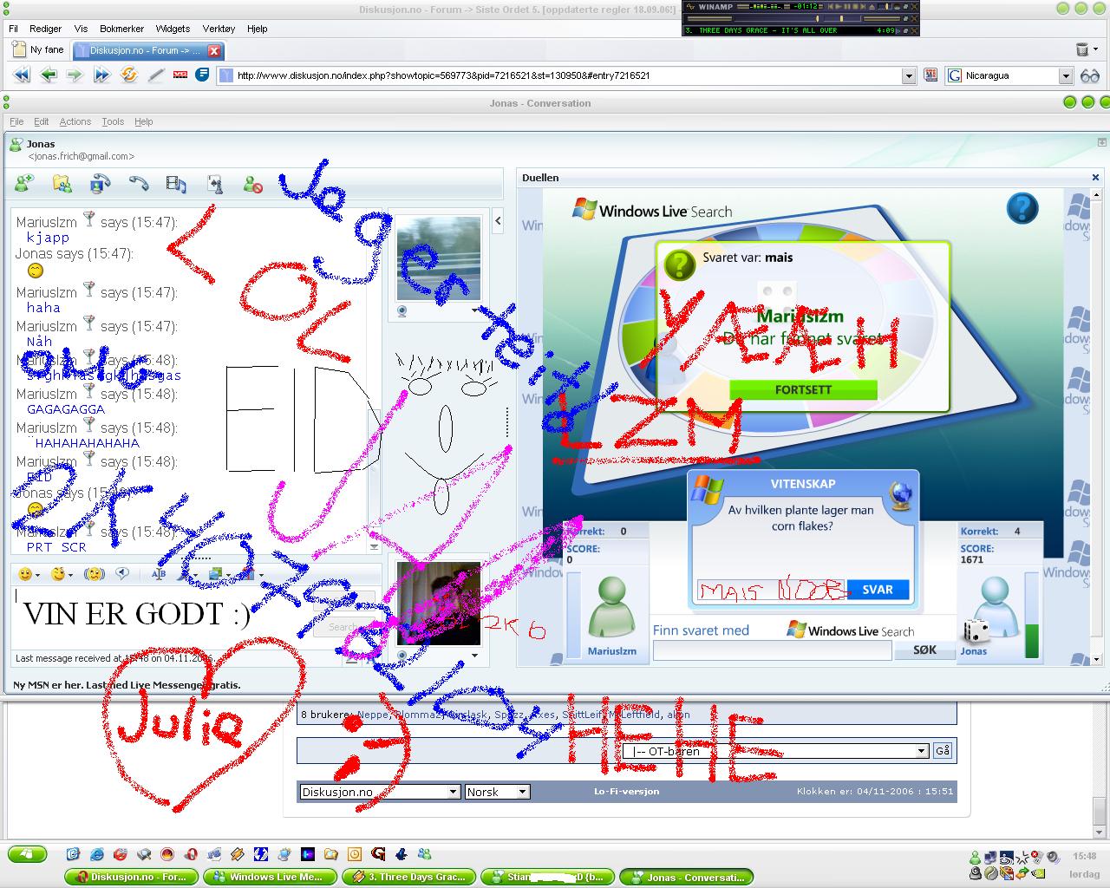
Task: Open the media sharing film icon
Action: pyautogui.click(x=176, y=183)
